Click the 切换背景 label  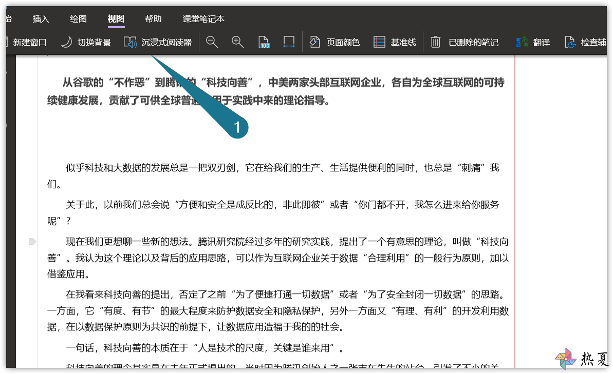[94, 42]
